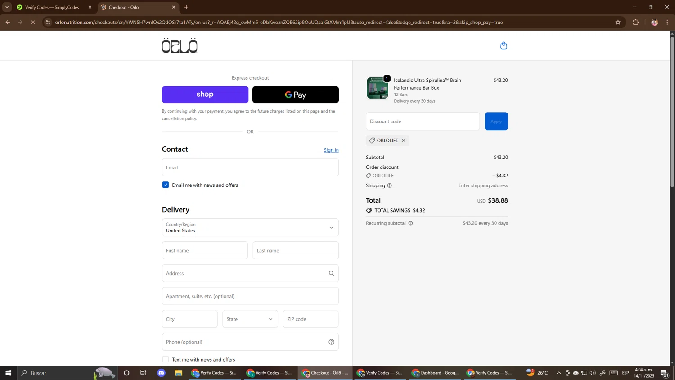This screenshot has height=380, width=675.
Task: Click the ESP language indicator
Action: pyautogui.click(x=626, y=373)
